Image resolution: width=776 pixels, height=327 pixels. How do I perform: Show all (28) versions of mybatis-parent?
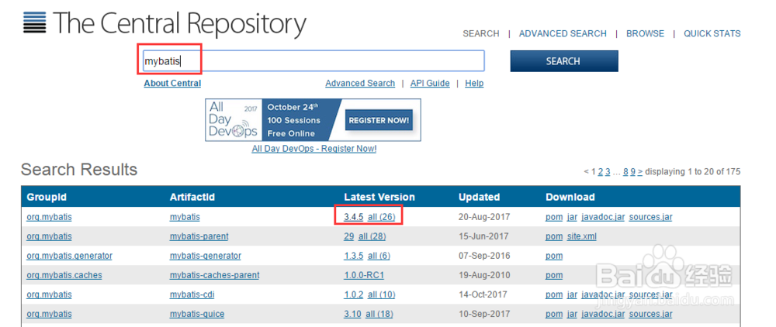click(x=372, y=236)
